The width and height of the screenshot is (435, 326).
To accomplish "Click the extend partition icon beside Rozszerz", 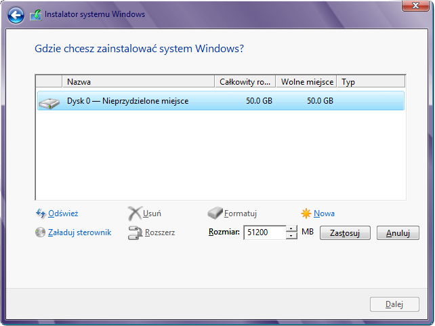I will [135, 232].
